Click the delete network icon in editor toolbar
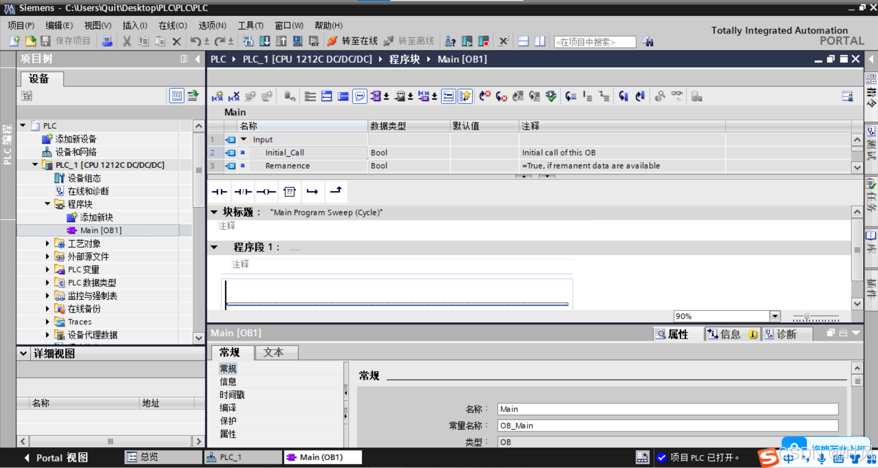This screenshot has width=878, height=468. 234,96
